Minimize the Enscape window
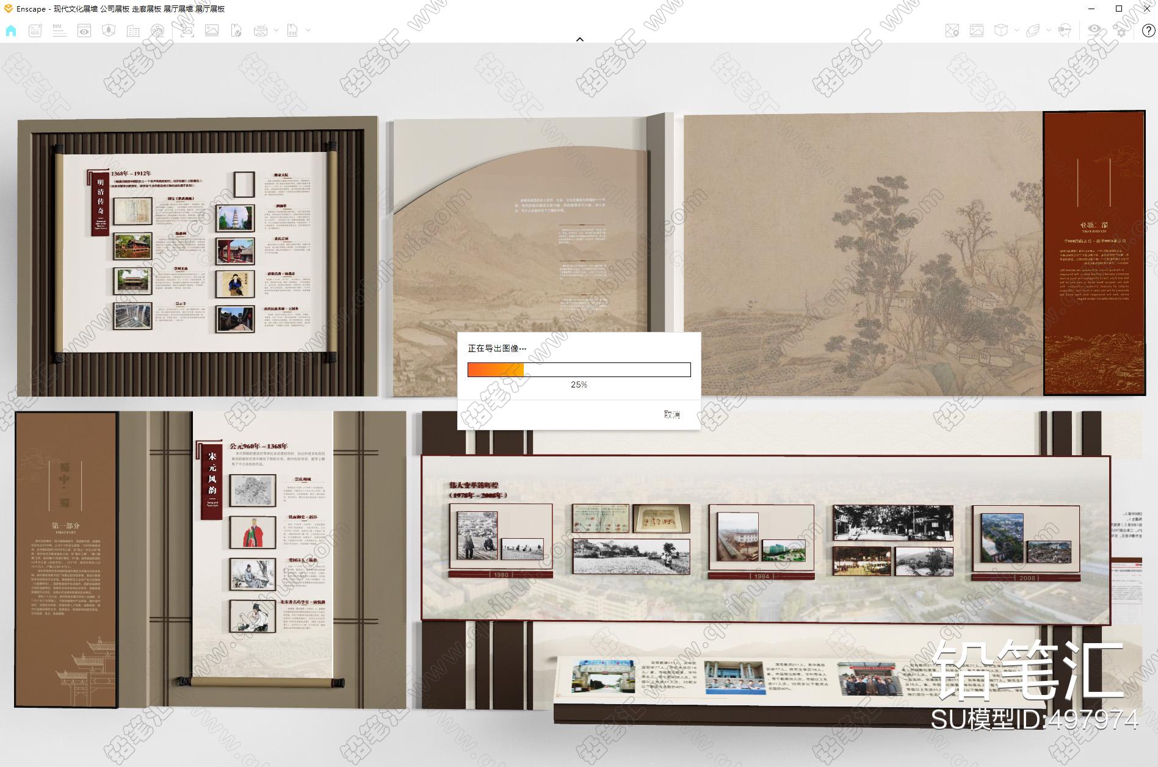This screenshot has height=767, width=1158. click(x=1091, y=9)
